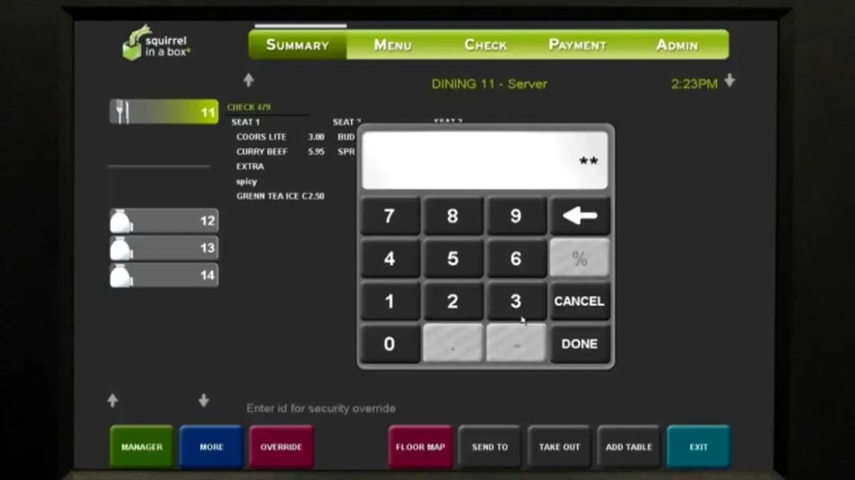Click the blue More button
The height and width of the screenshot is (480, 855).
(x=212, y=447)
